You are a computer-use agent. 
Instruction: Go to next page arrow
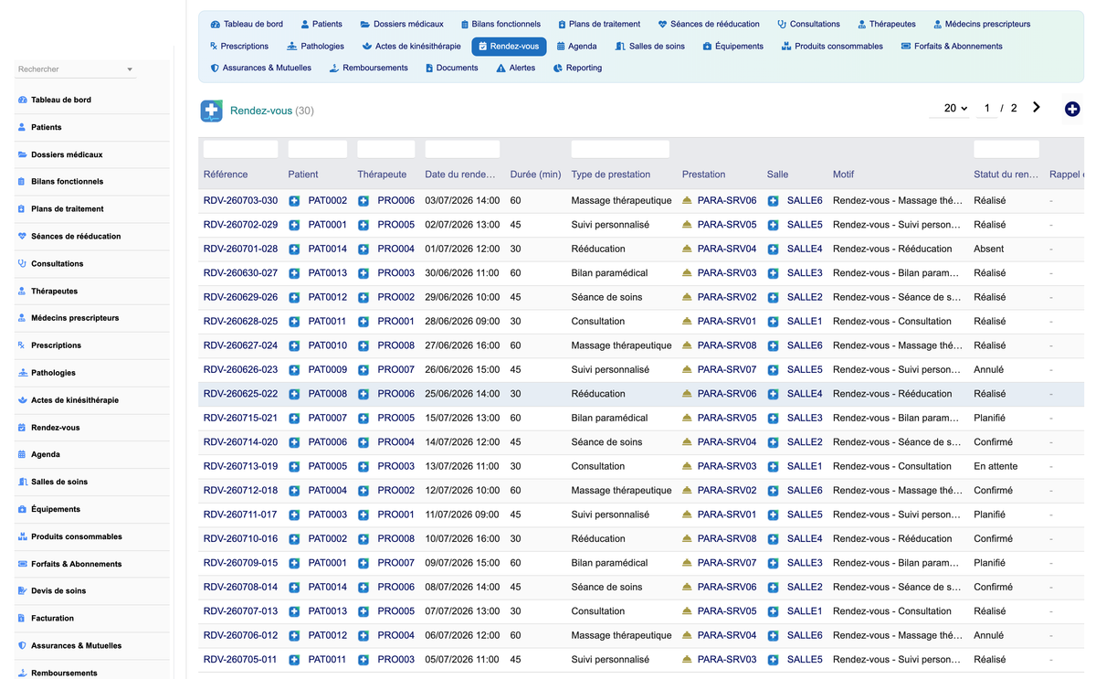(1037, 108)
